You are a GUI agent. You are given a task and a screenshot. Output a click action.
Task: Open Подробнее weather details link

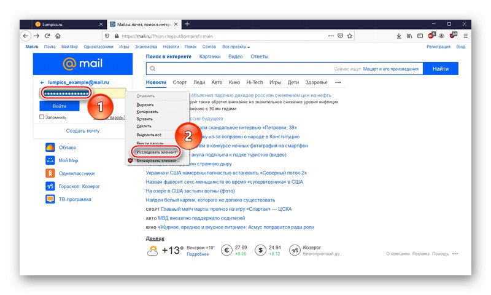pyautogui.click(x=198, y=254)
